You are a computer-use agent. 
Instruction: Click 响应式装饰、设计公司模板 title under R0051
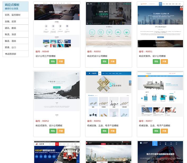tap(152, 56)
